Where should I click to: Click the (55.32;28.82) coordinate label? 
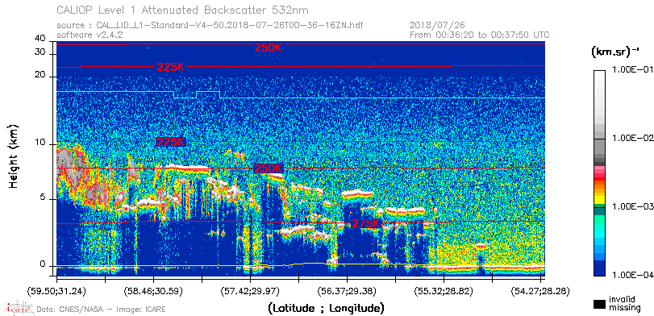point(444,291)
